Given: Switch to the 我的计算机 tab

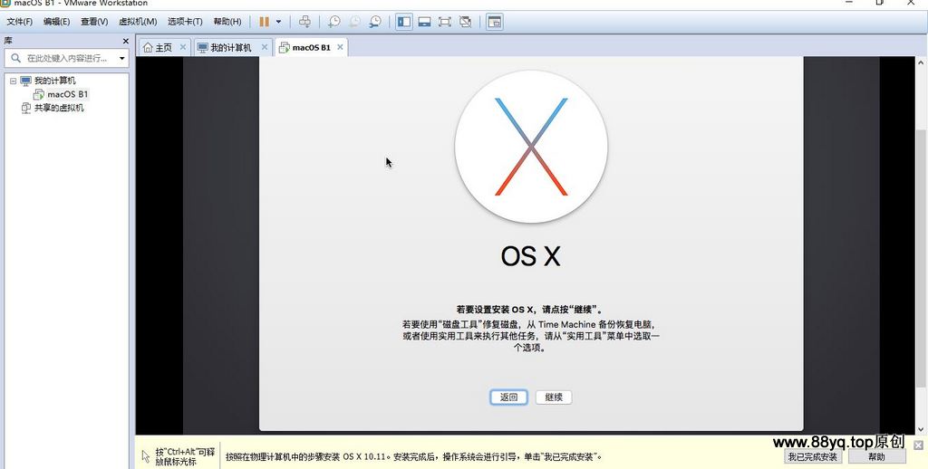Looking at the screenshot, I should tap(232, 47).
